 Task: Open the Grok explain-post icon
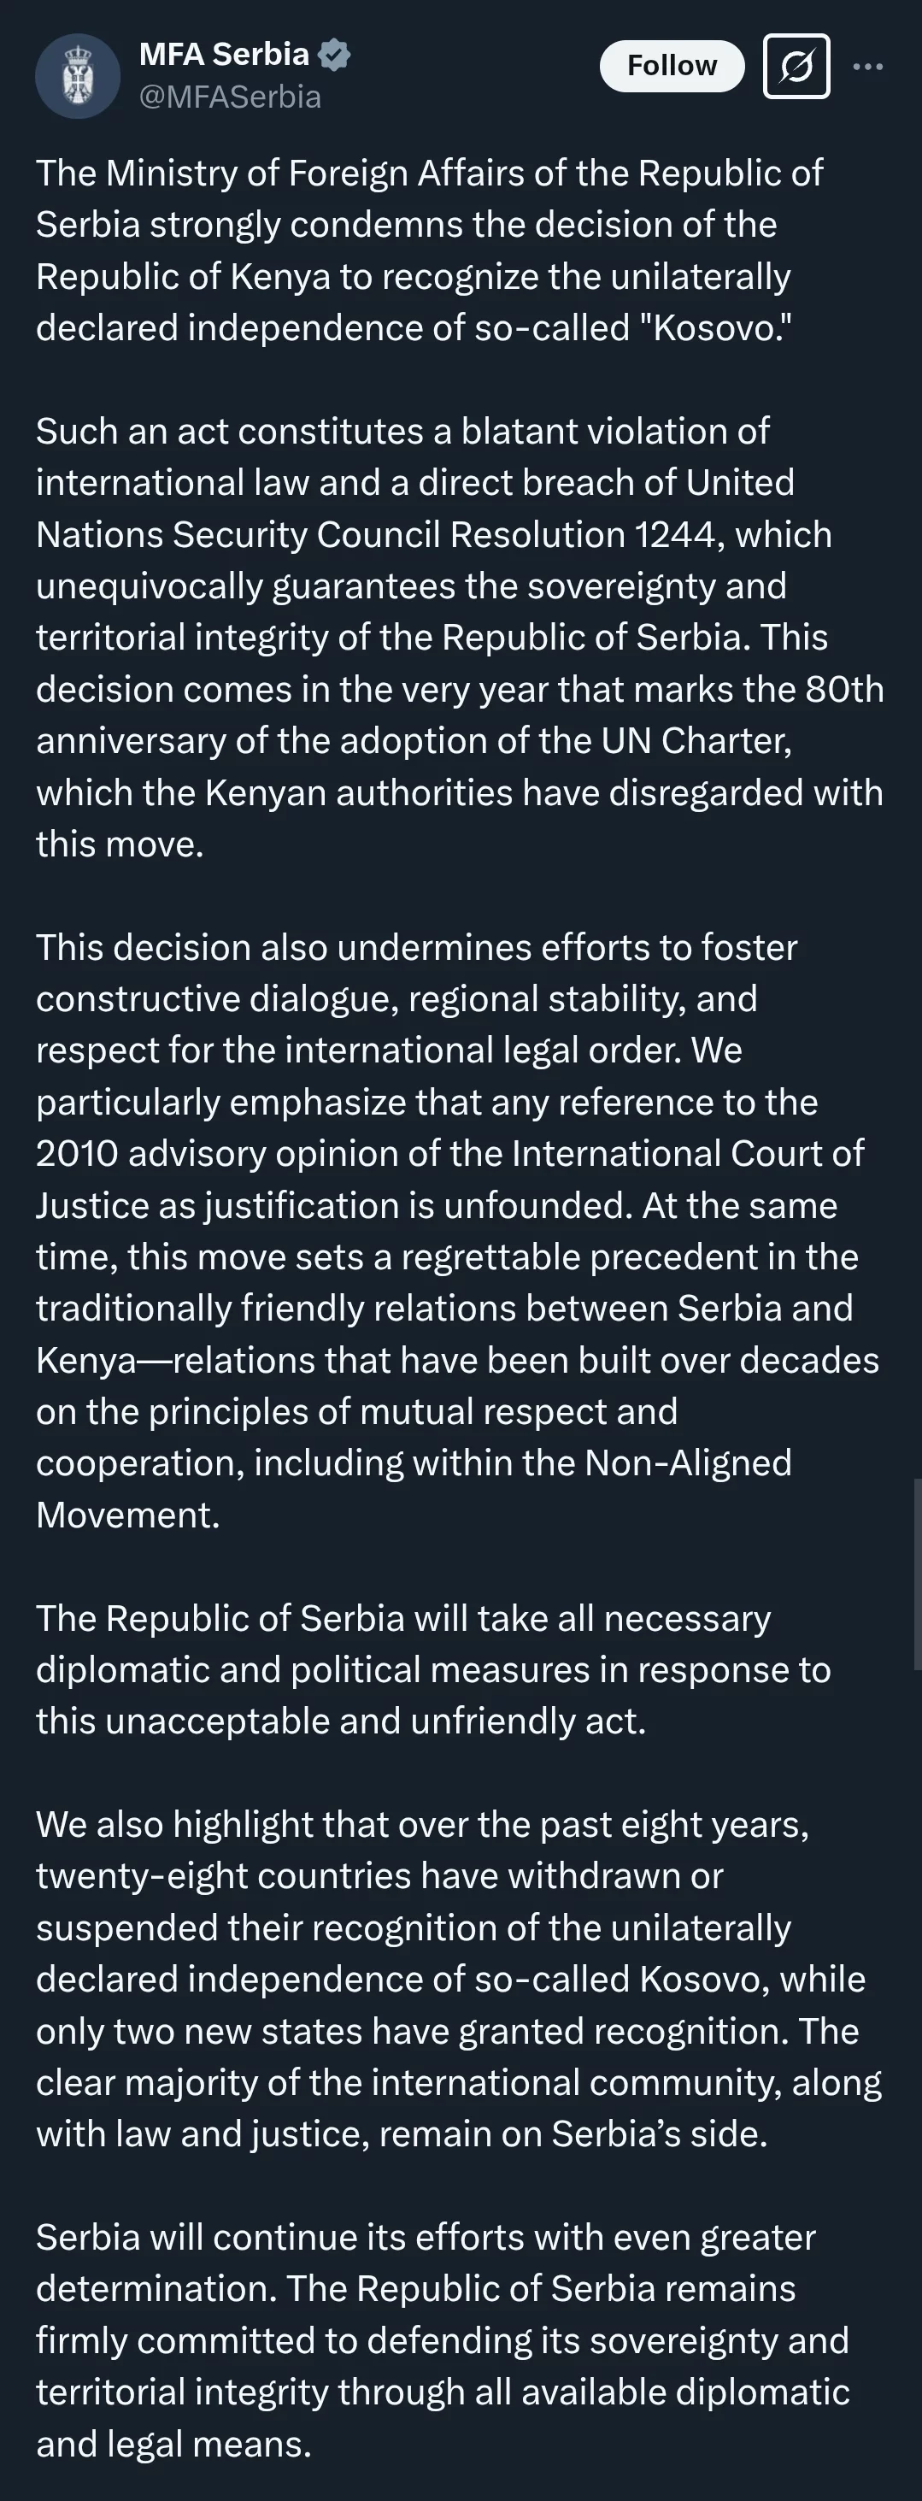(796, 66)
